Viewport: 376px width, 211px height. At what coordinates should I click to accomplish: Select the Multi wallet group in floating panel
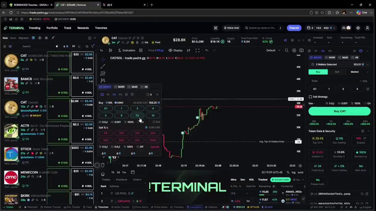133,87
